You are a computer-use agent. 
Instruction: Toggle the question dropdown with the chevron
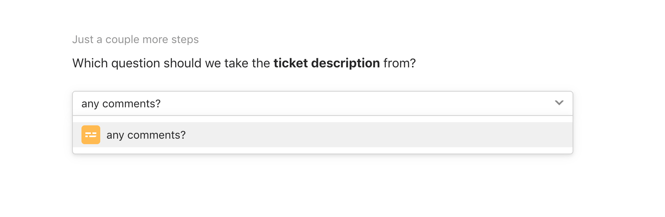pyautogui.click(x=559, y=103)
